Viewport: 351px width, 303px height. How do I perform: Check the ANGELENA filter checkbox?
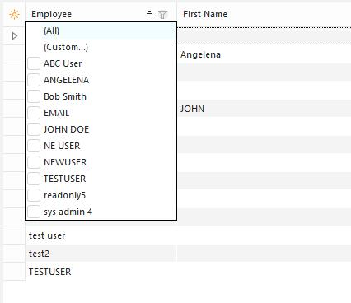click(34, 80)
